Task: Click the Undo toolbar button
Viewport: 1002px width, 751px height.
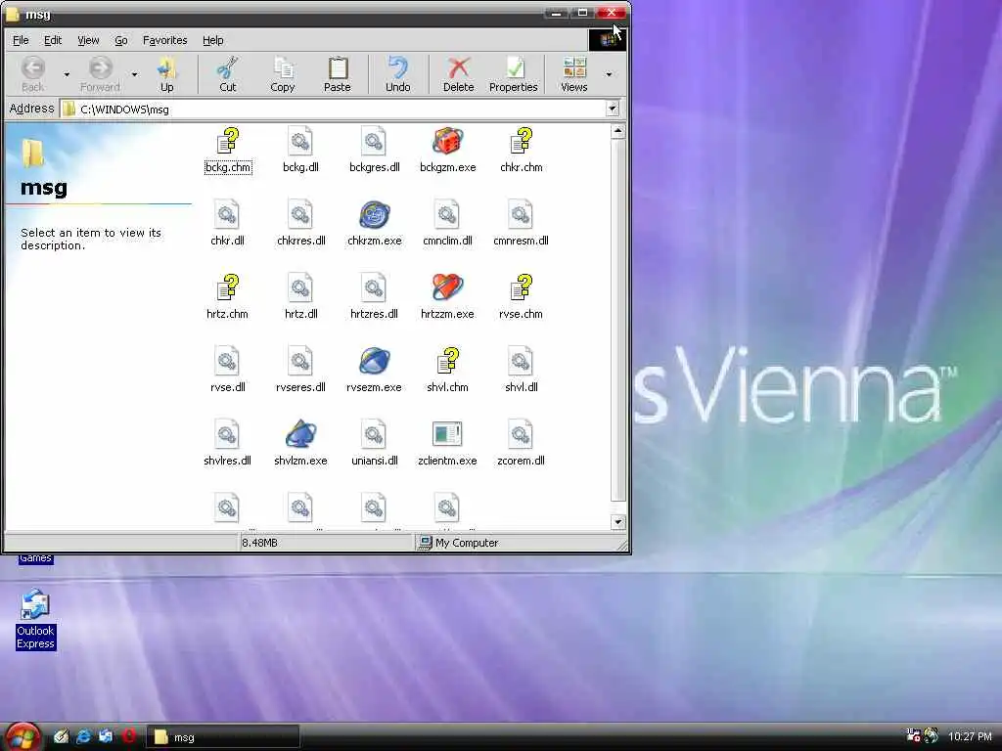Action: tap(397, 74)
